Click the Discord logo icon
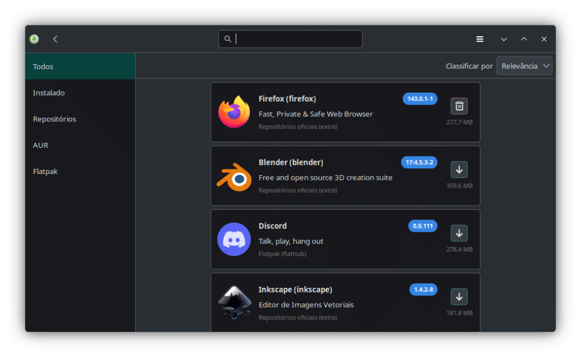The width and height of the screenshot is (581, 357). tap(234, 239)
